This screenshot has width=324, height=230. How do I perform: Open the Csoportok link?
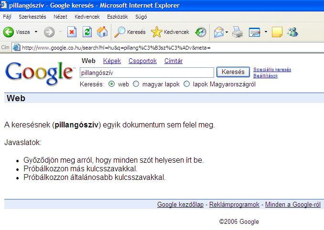coord(142,61)
